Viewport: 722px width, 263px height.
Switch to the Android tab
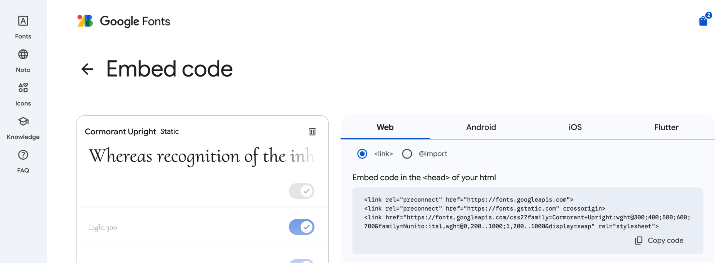[x=481, y=127]
